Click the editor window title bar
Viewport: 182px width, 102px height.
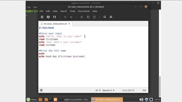coord(86,7)
